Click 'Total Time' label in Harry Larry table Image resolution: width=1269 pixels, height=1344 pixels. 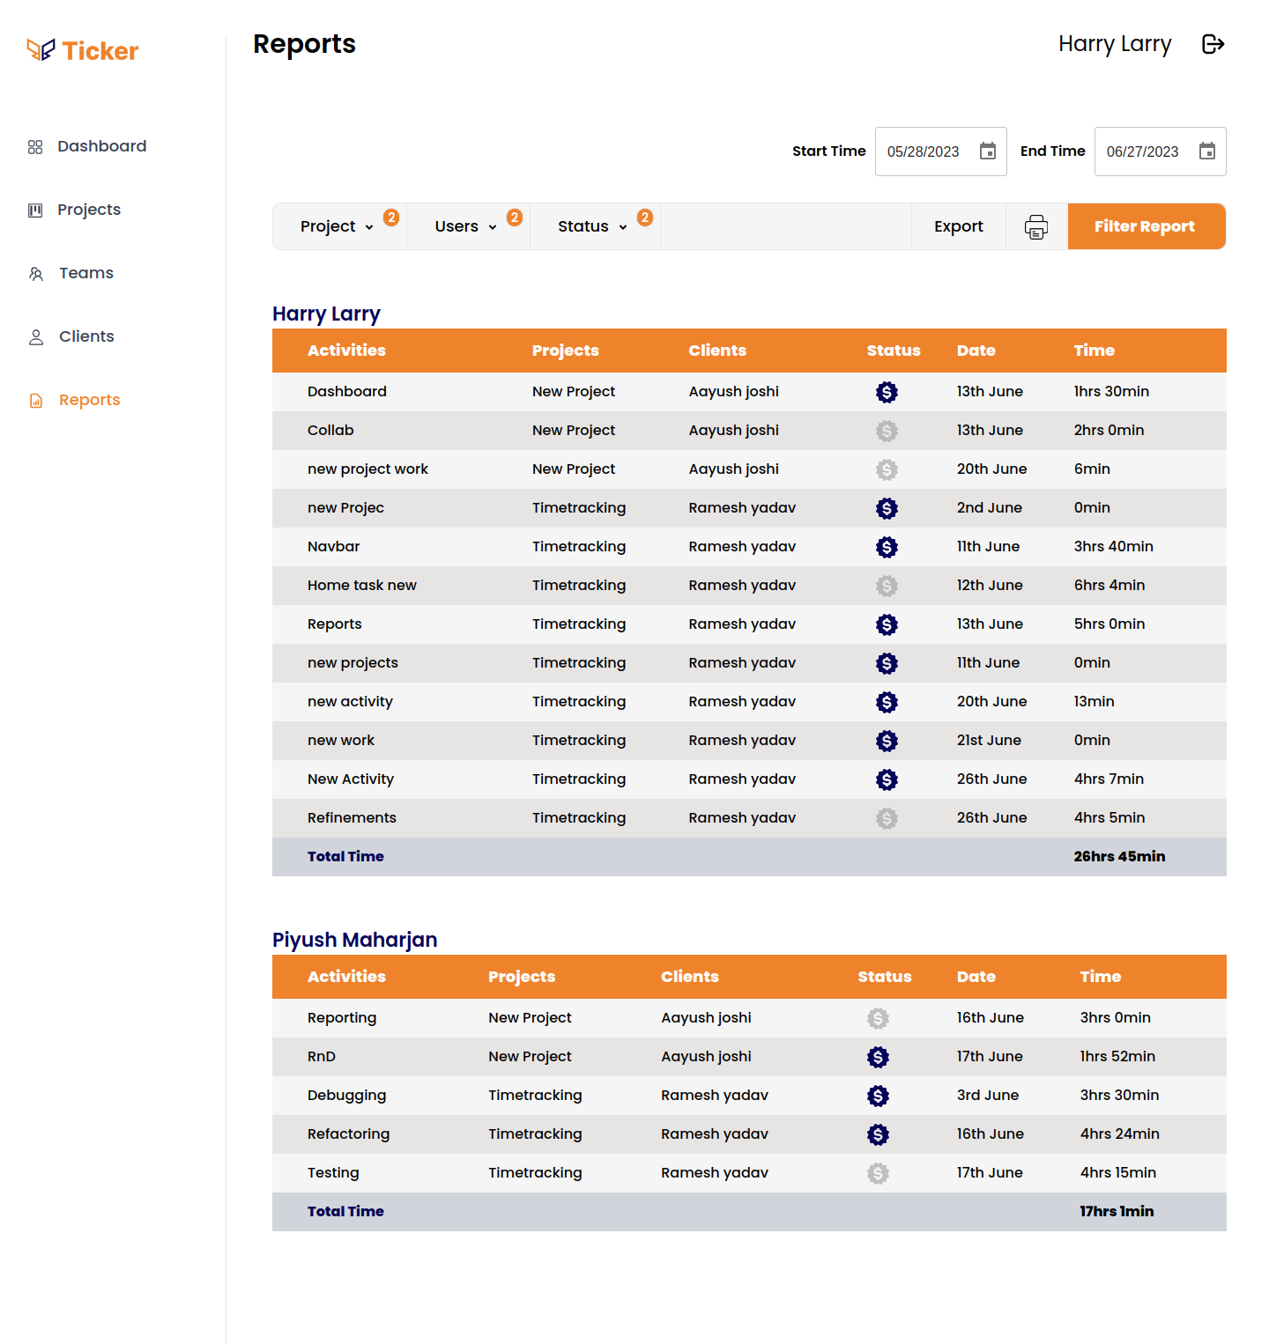click(345, 857)
